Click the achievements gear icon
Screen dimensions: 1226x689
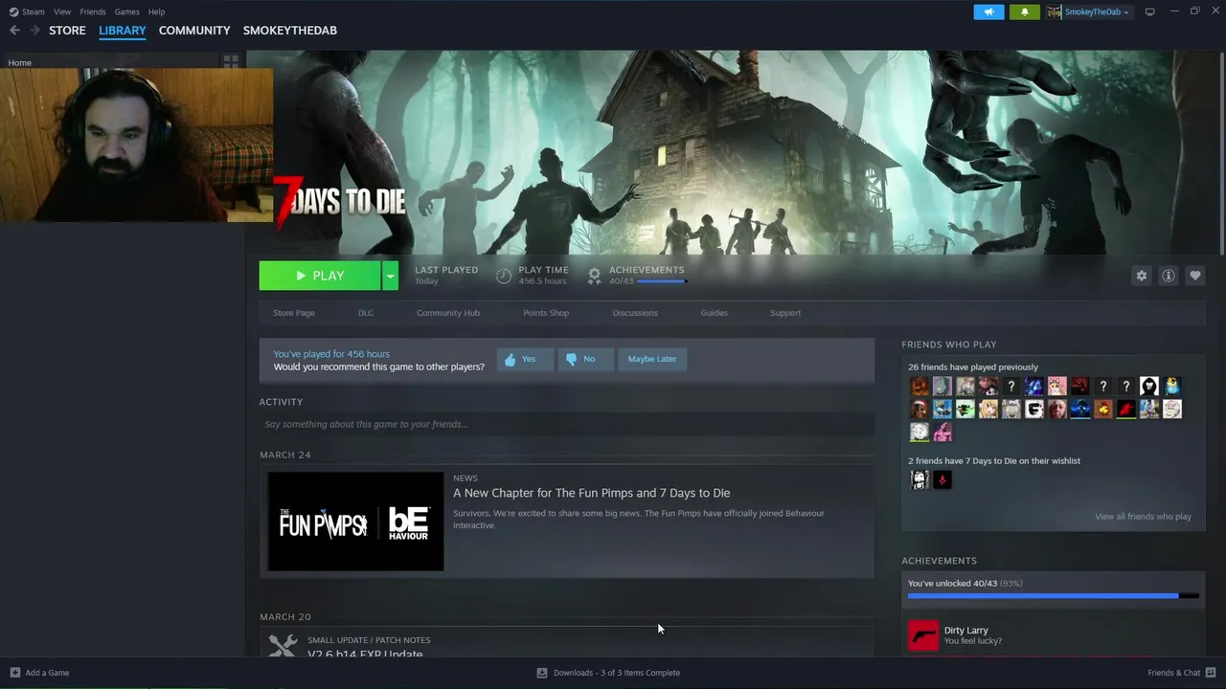tap(594, 276)
